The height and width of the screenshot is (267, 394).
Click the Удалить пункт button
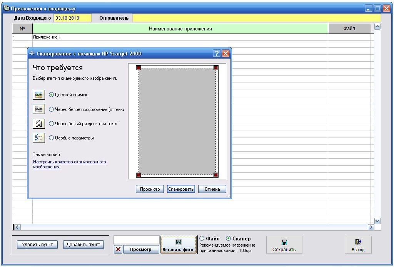coord(37,245)
